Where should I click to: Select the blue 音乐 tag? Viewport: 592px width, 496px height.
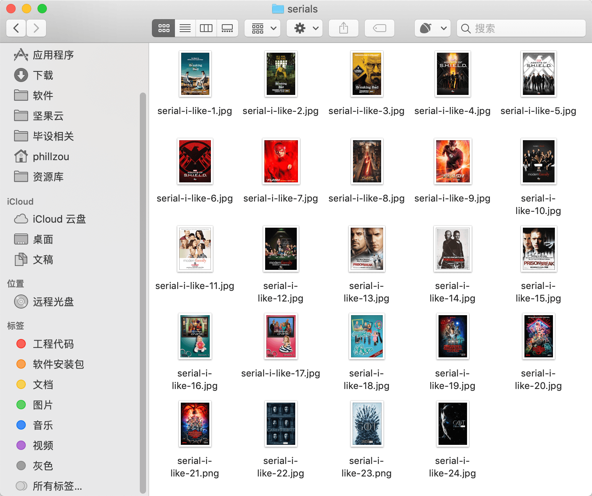[35, 425]
